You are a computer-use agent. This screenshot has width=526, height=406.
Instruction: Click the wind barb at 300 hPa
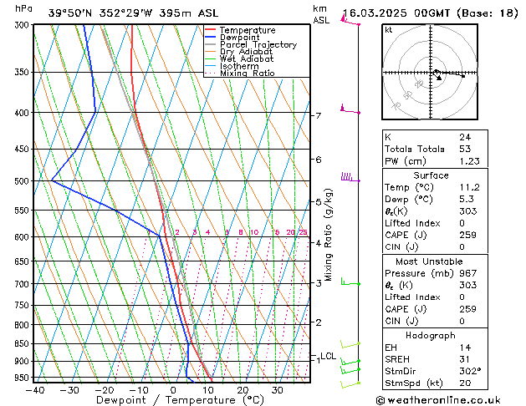pos(350,23)
